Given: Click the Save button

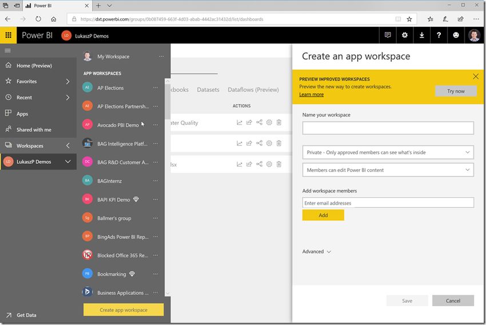Looking at the screenshot, I should (407, 300).
